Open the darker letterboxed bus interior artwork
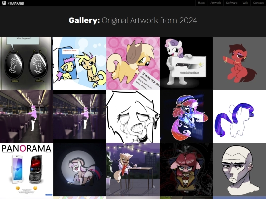The width and height of the screenshot is (266, 199). [x=80, y=116]
